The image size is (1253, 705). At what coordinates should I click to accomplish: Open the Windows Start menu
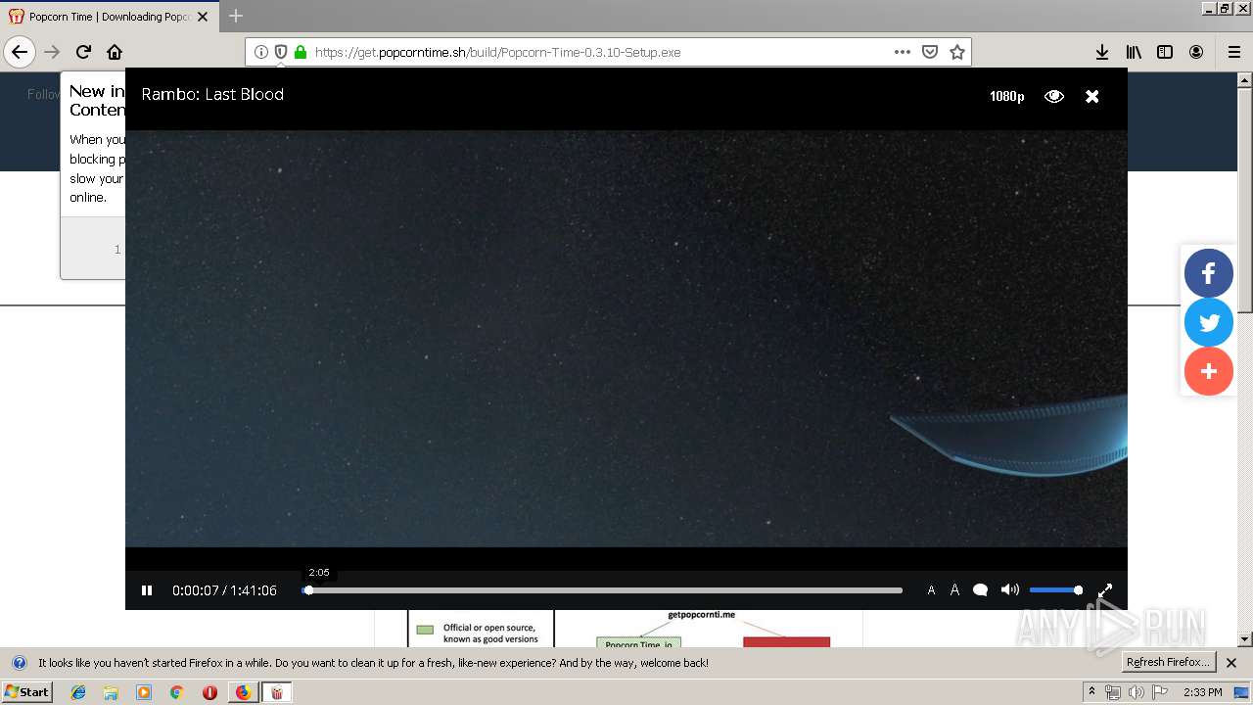point(26,691)
